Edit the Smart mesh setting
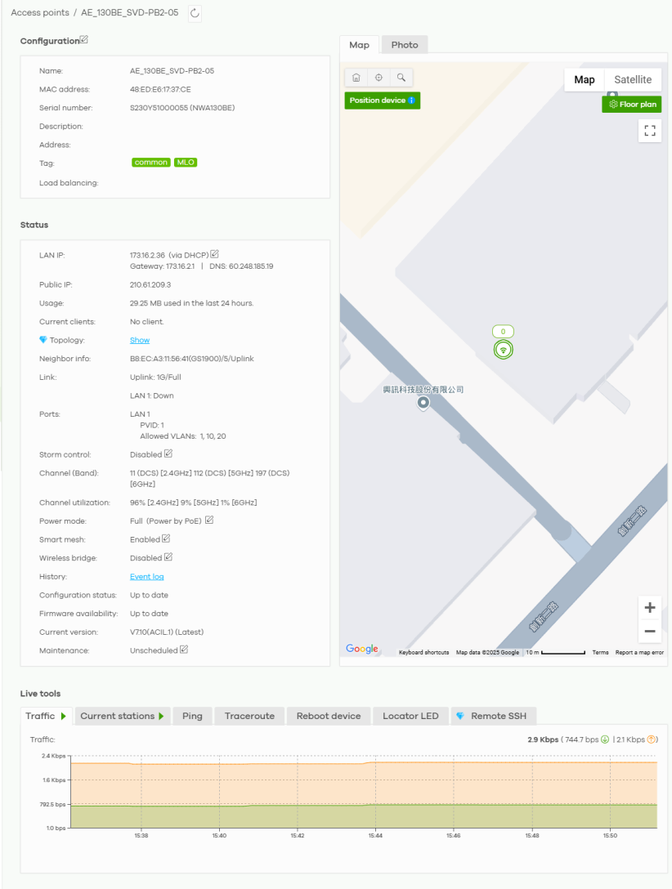This screenshot has width=672, height=889. tap(166, 538)
